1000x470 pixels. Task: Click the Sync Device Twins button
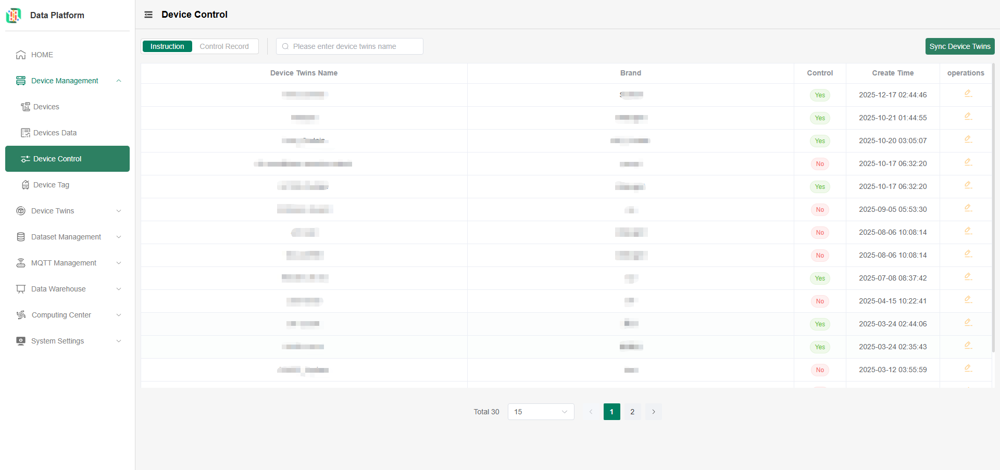(x=959, y=46)
